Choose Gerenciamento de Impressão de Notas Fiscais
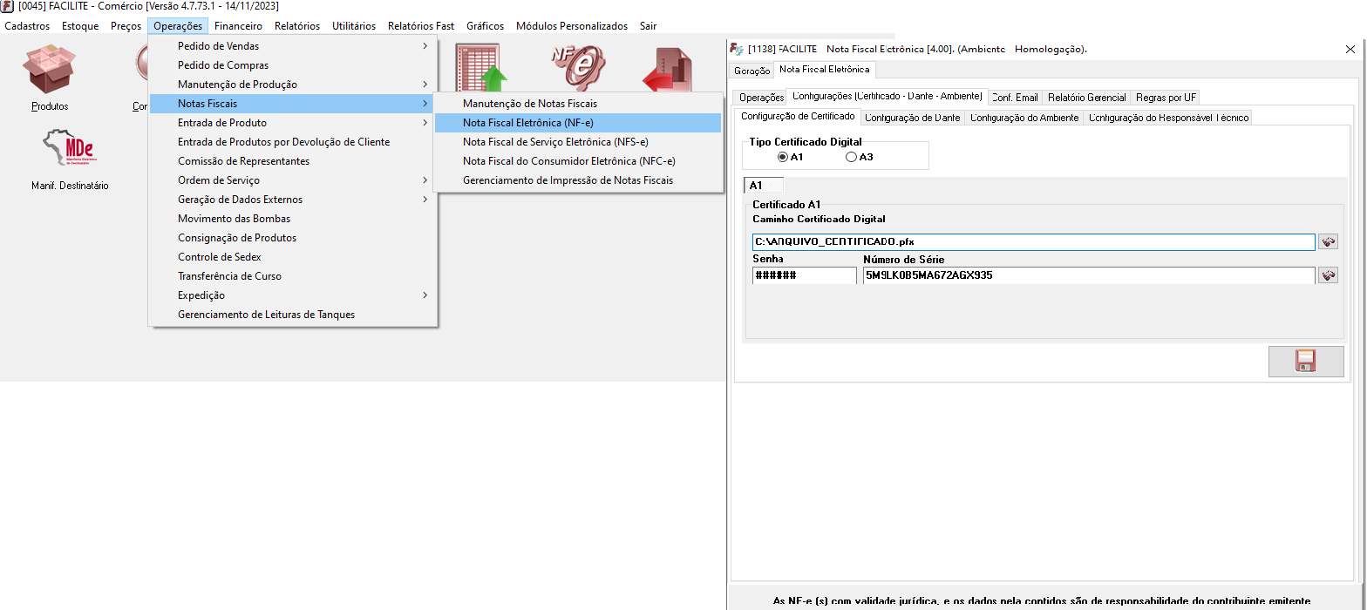The height and width of the screenshot is (610, 1367). [578, 180]
